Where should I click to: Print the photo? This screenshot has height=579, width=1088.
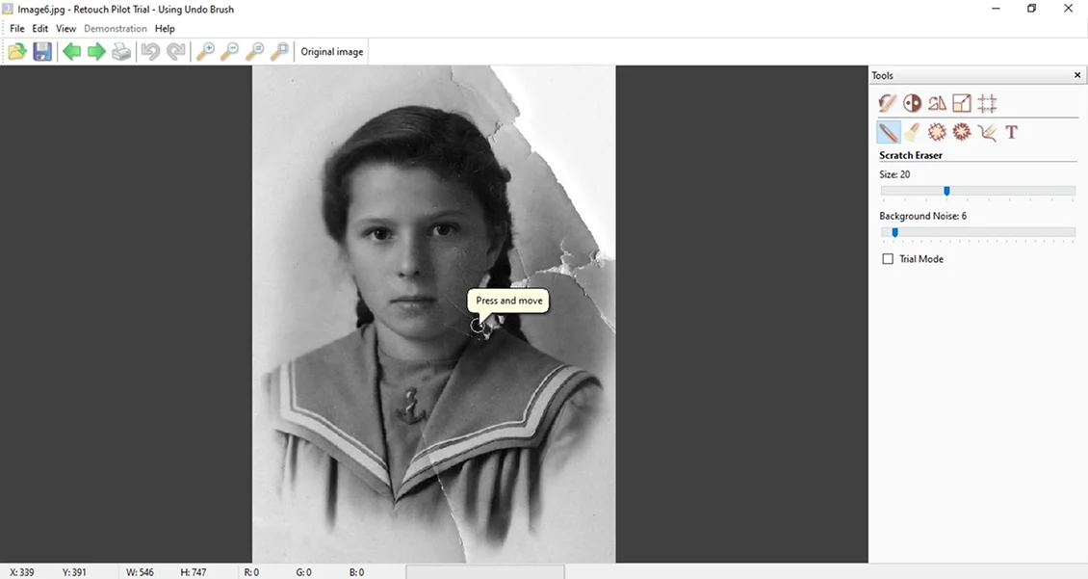[x=121, y=51]
